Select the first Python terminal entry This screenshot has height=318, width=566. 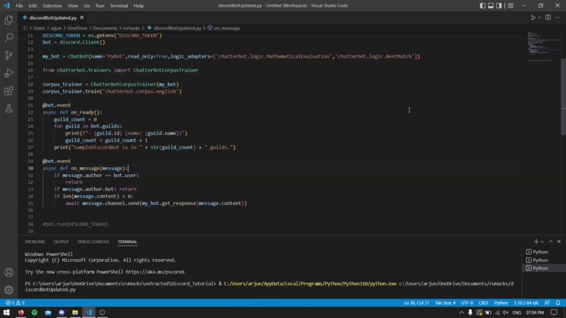coord(544,251)
